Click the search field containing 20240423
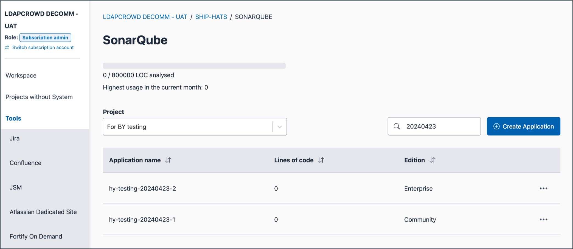The image size is (573, 249). (x=434, y=126)
